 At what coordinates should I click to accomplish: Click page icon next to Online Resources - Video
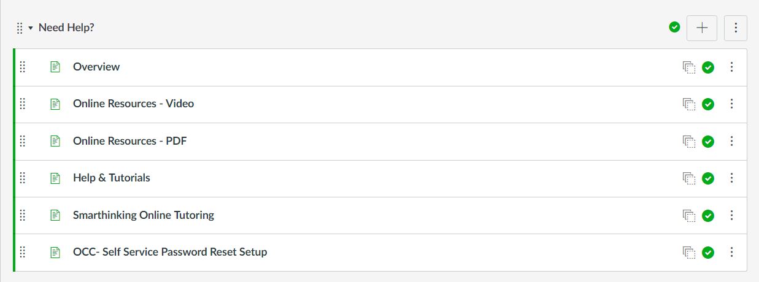click(x=55, y=104)
